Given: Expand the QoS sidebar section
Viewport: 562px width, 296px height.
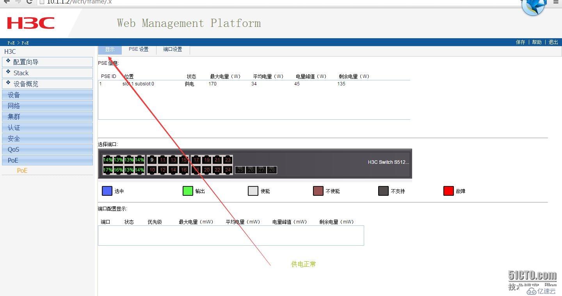Looking at the screenshot, I should (x=48, y=149).
